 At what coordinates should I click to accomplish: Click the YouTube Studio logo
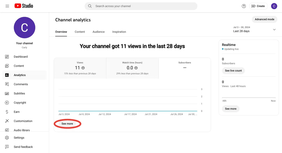(24, 6)
